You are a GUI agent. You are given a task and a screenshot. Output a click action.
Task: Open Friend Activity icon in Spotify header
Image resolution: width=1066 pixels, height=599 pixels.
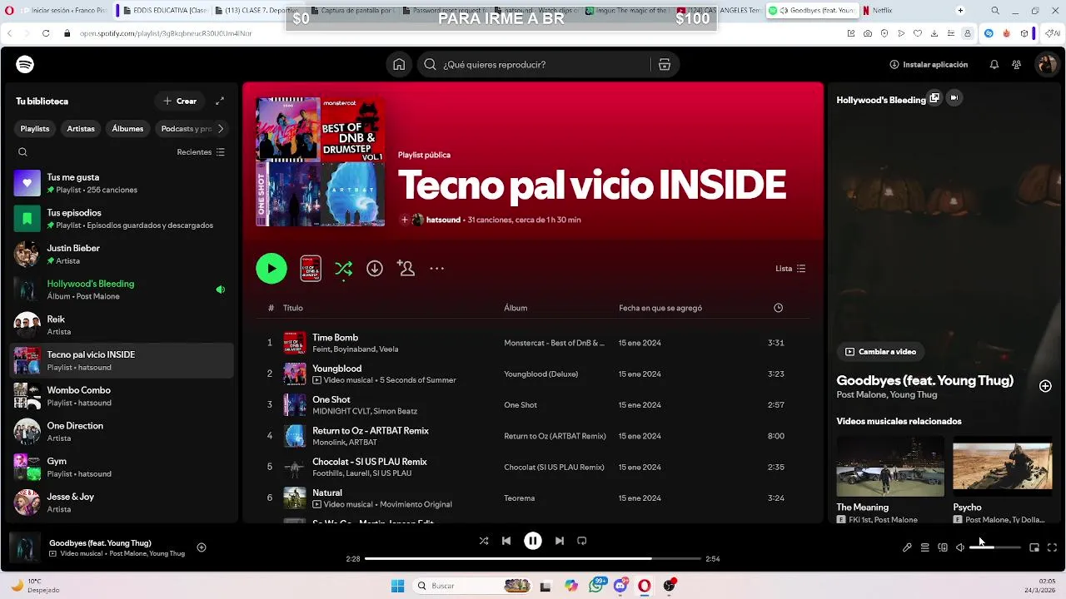click(1017, 65)
